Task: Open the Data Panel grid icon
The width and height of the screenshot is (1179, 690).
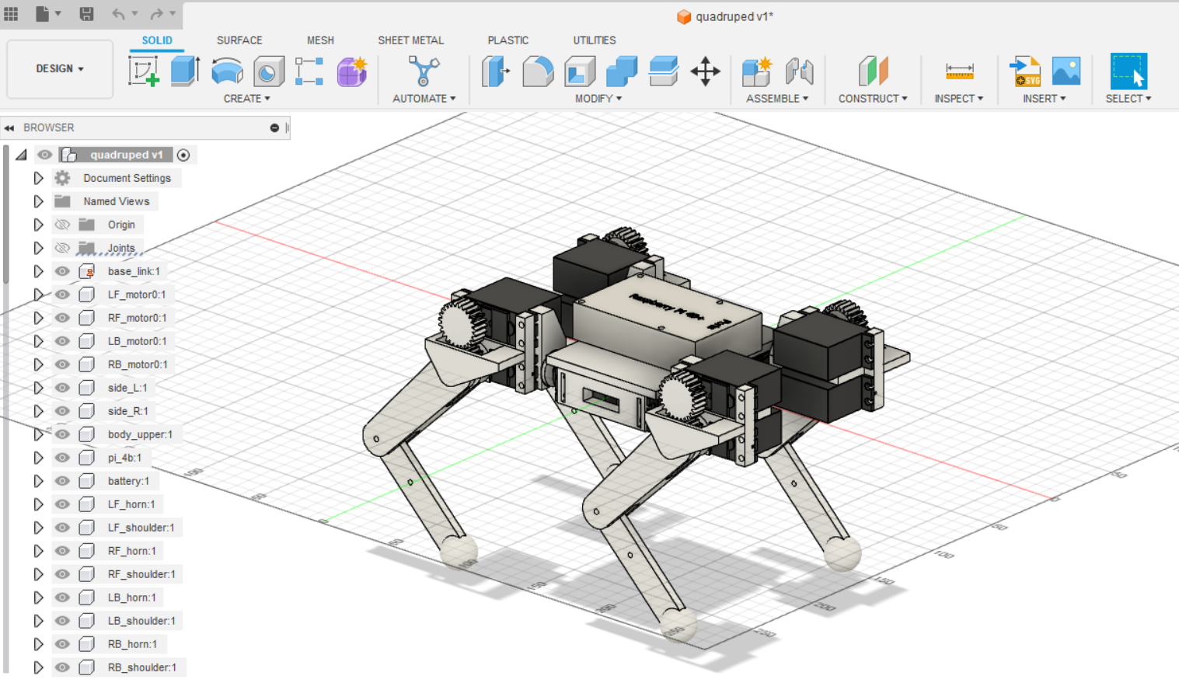Action: (11, 14)
